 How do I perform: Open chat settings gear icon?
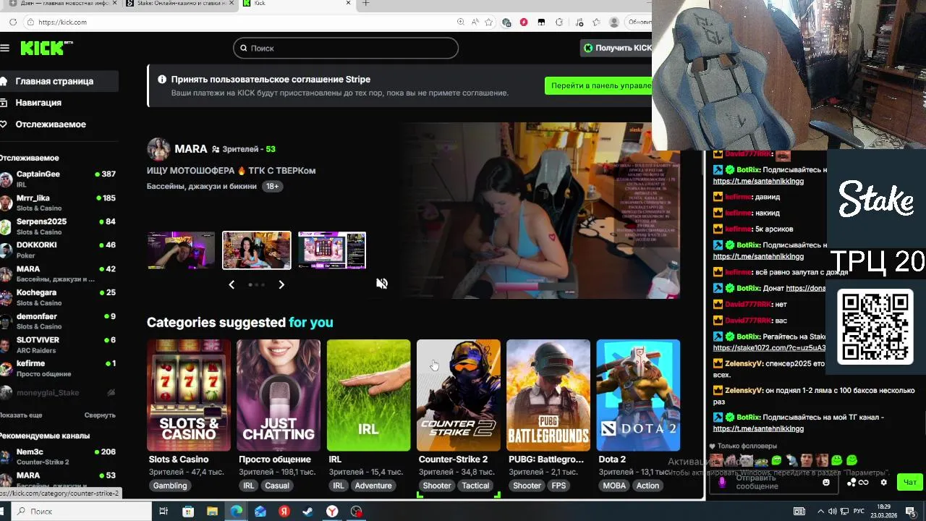[x=883, y=483]
